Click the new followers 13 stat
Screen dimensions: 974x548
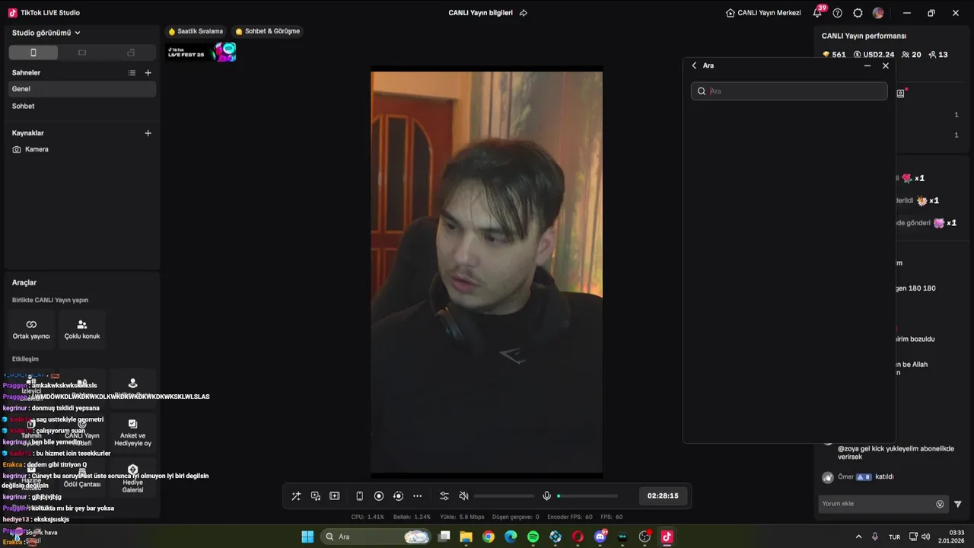pyautogui.click(x=938, y=55)
